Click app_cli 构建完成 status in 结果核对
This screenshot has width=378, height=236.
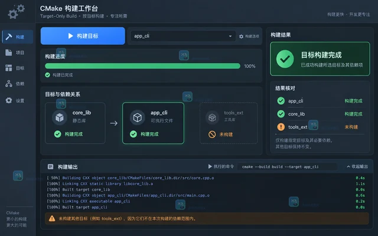coord(353,101)
